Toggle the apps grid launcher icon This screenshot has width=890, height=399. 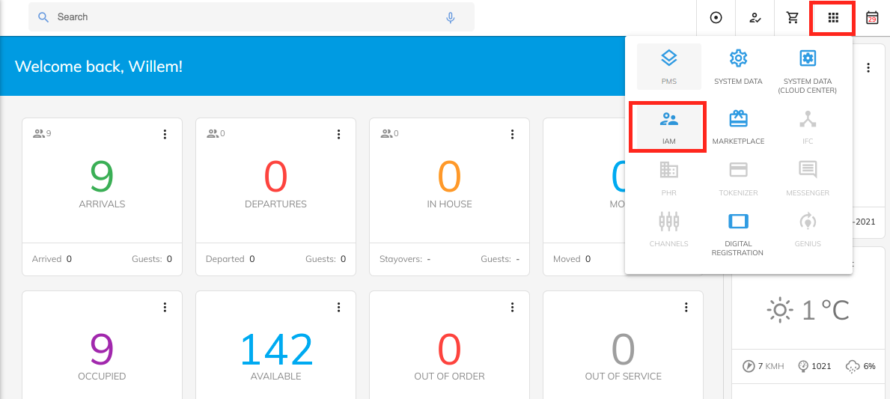(x=832, y=18)
